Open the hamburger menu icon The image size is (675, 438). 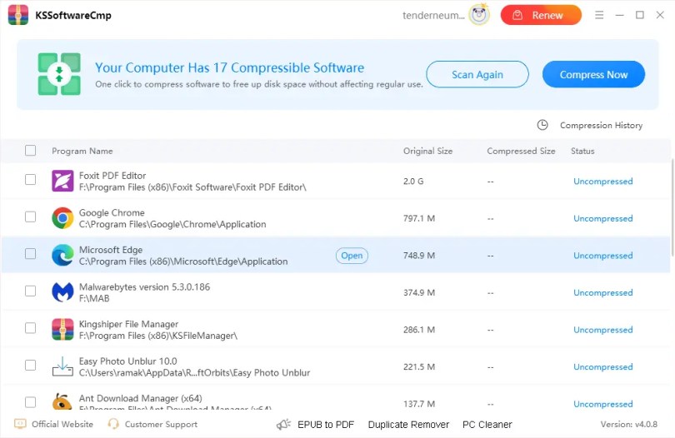(x=599, y=15)
